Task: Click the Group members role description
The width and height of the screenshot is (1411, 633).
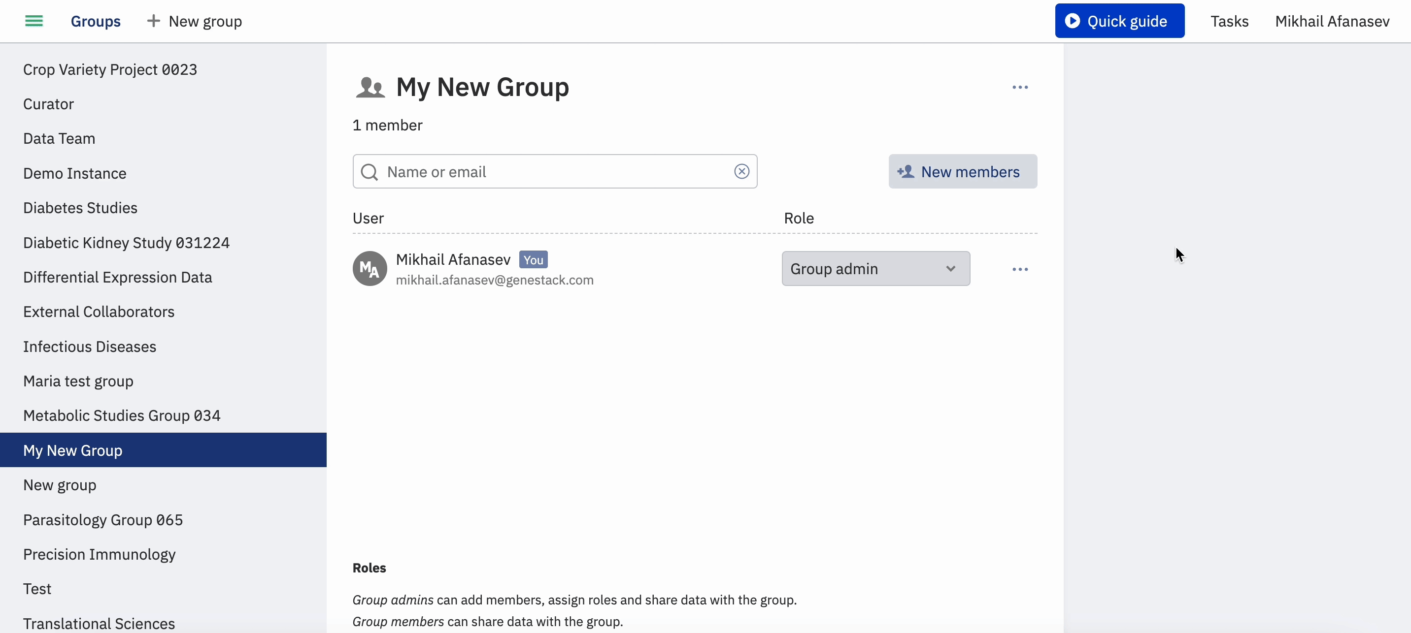Action: 488,622
